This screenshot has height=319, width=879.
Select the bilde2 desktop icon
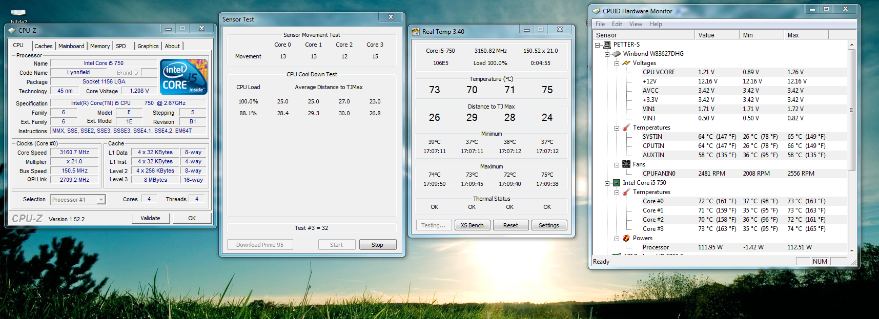pyautogui.click(x=18, y=16)
